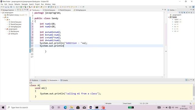Maximize the Outline view
The height and width of the screenshot is (110, 195).
[193, 9]
